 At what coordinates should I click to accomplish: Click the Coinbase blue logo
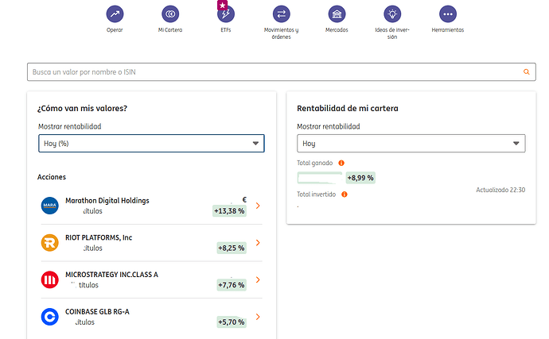click(x=49, y=317)
